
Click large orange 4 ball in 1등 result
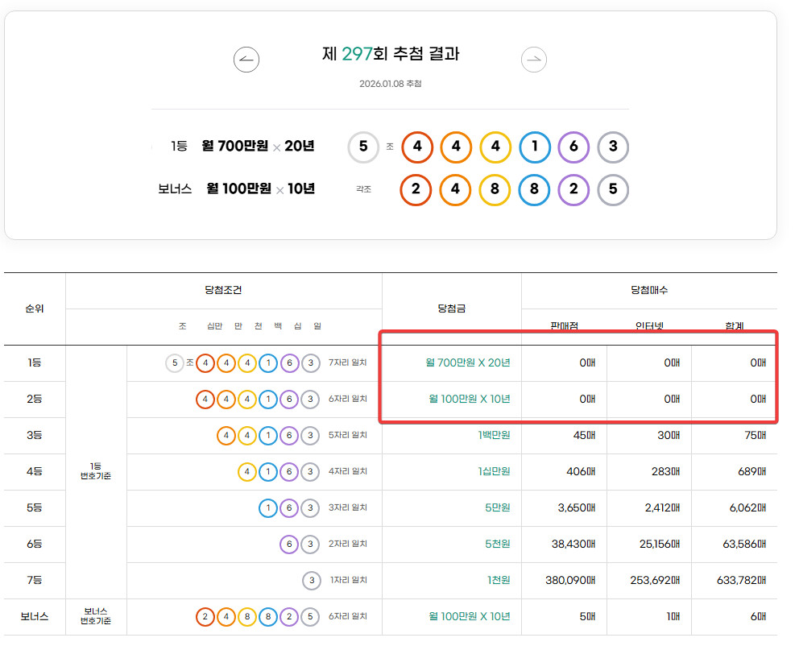457,147
